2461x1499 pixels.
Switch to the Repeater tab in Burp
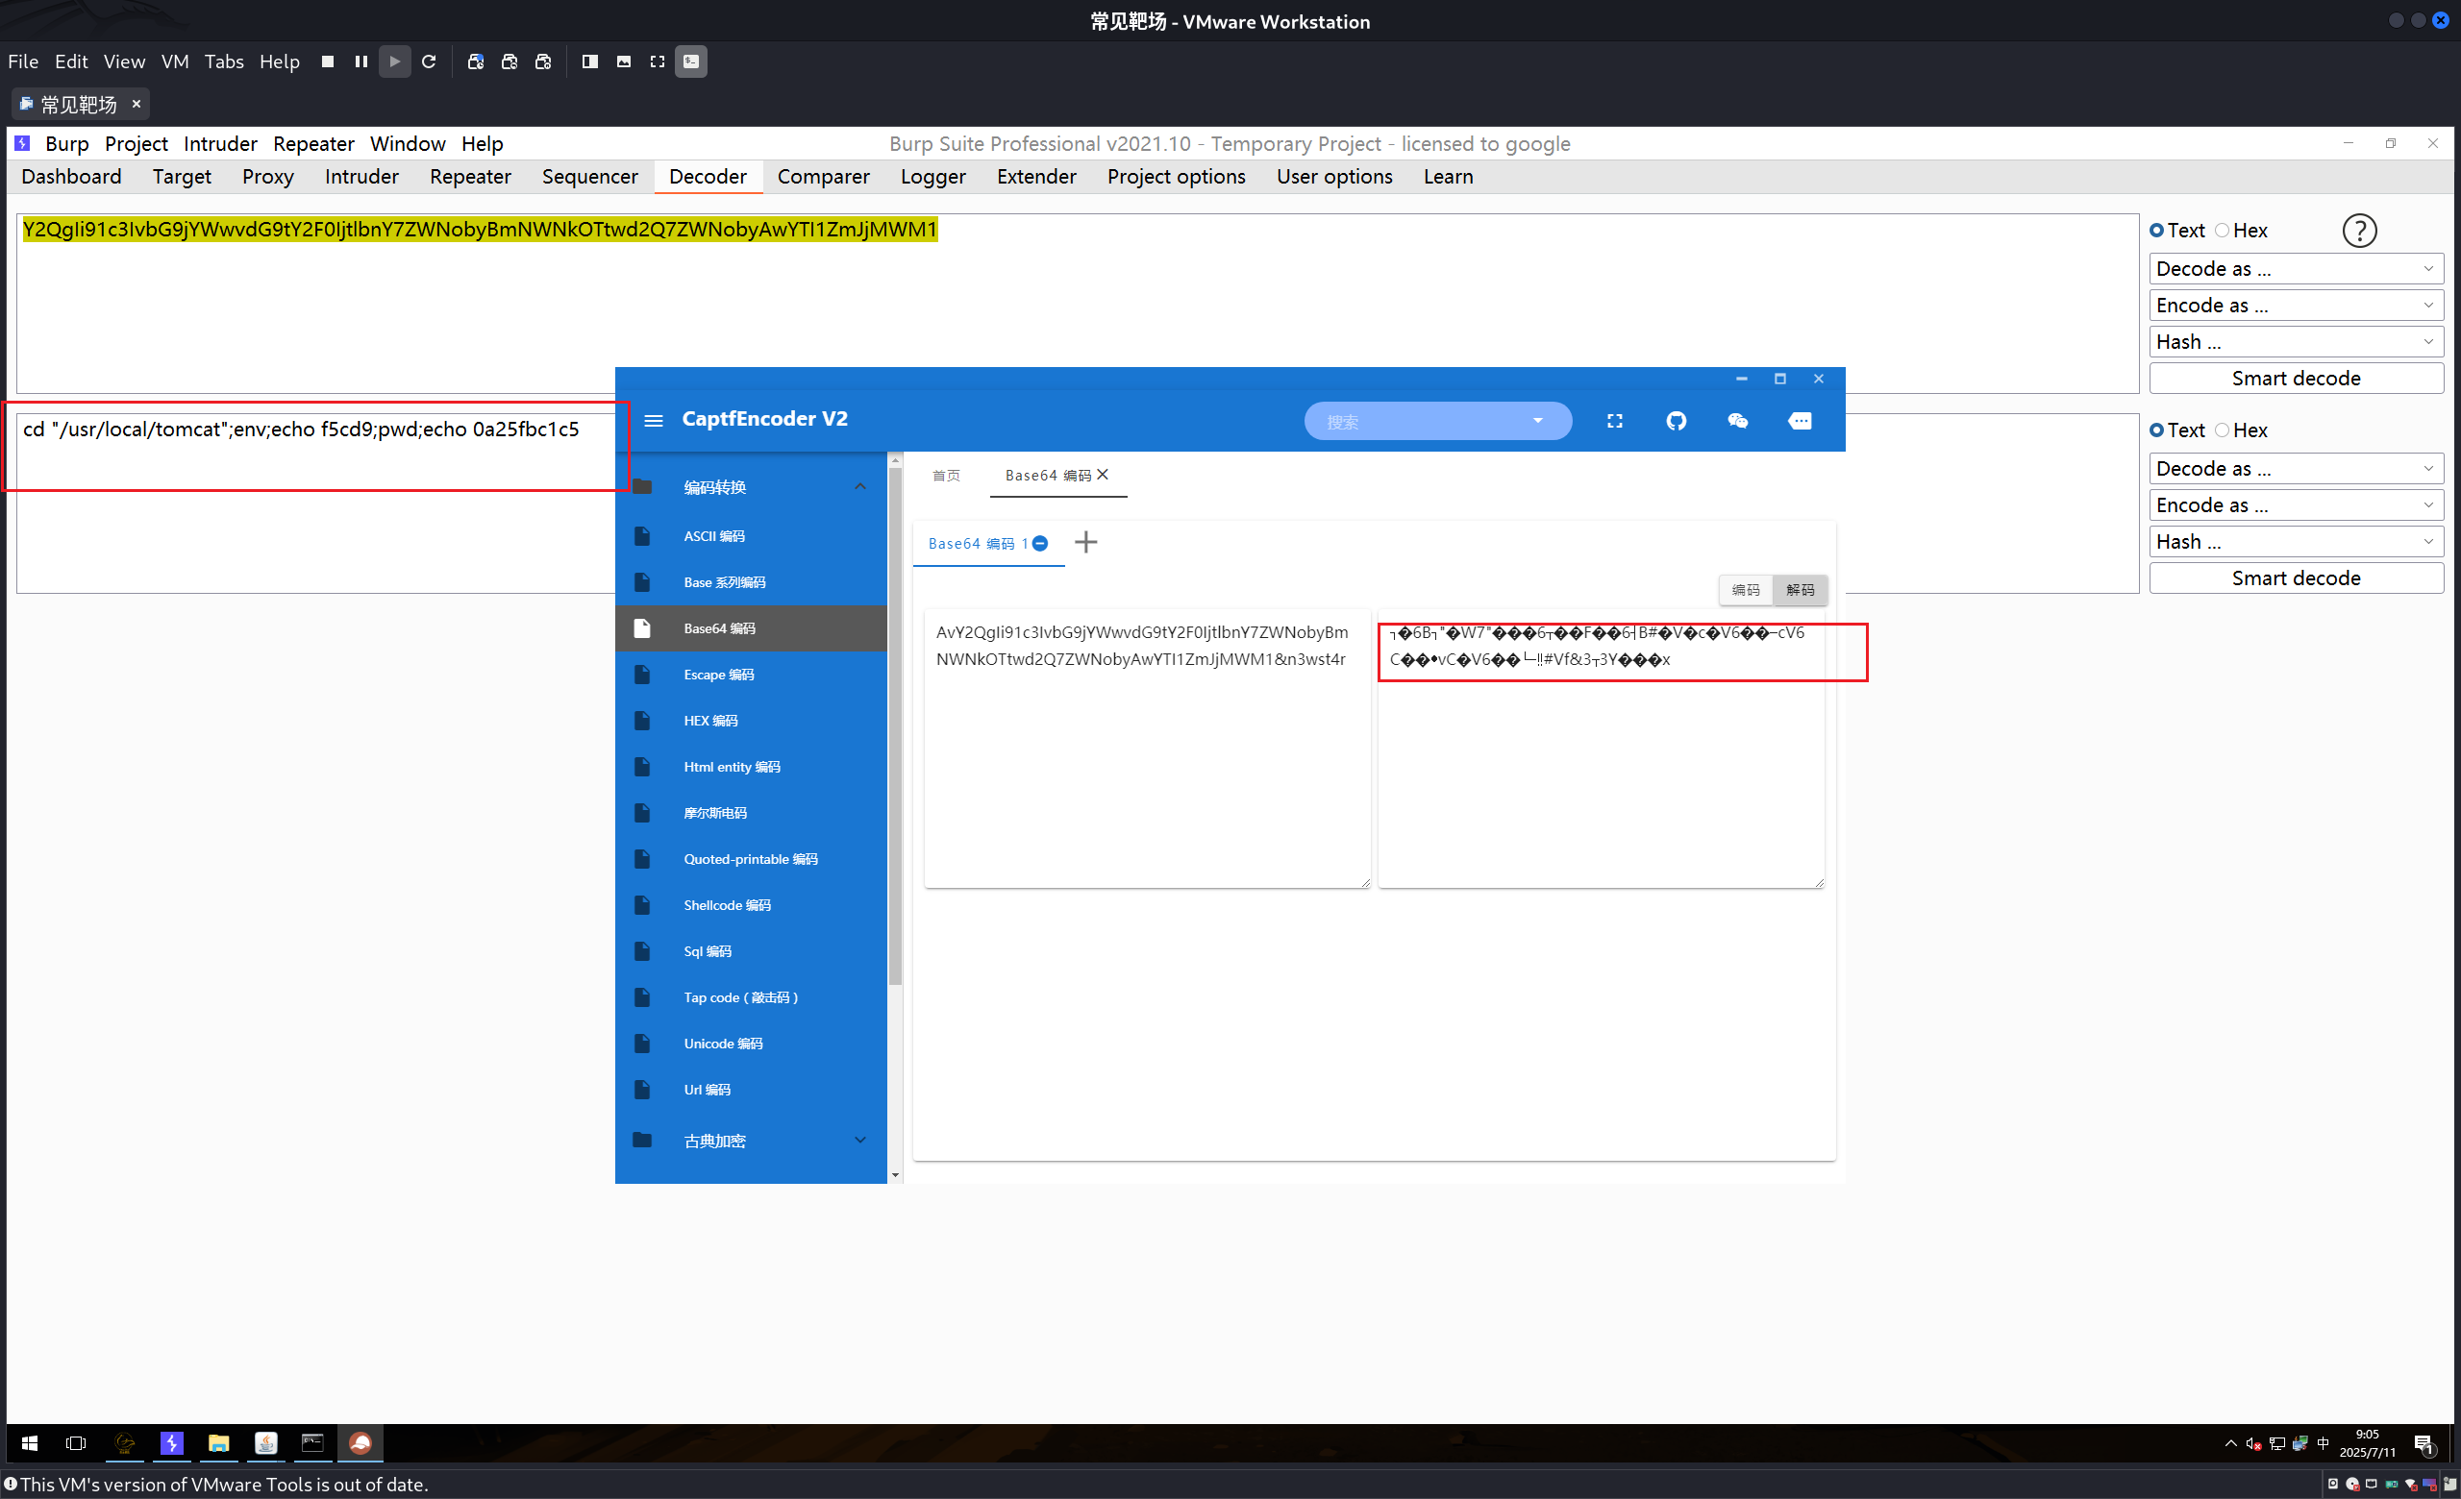click(469, 177)
